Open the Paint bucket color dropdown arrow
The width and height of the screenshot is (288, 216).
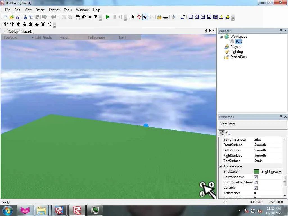tap(178, 17)
